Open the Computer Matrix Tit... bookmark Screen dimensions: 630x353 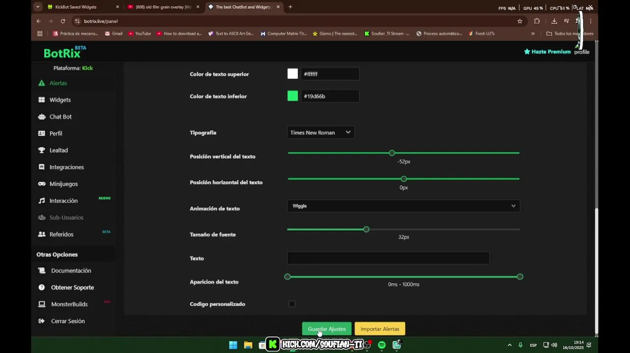(x=283, y=34)
